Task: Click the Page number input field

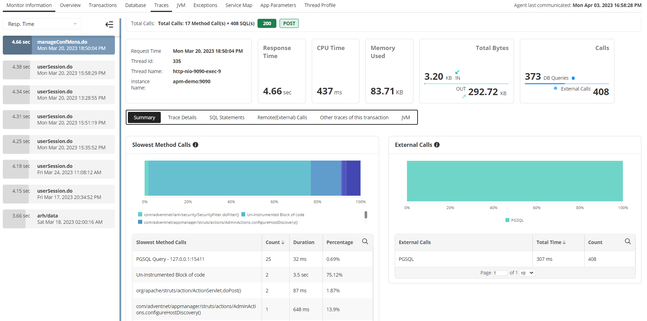Action: [501, 273]
